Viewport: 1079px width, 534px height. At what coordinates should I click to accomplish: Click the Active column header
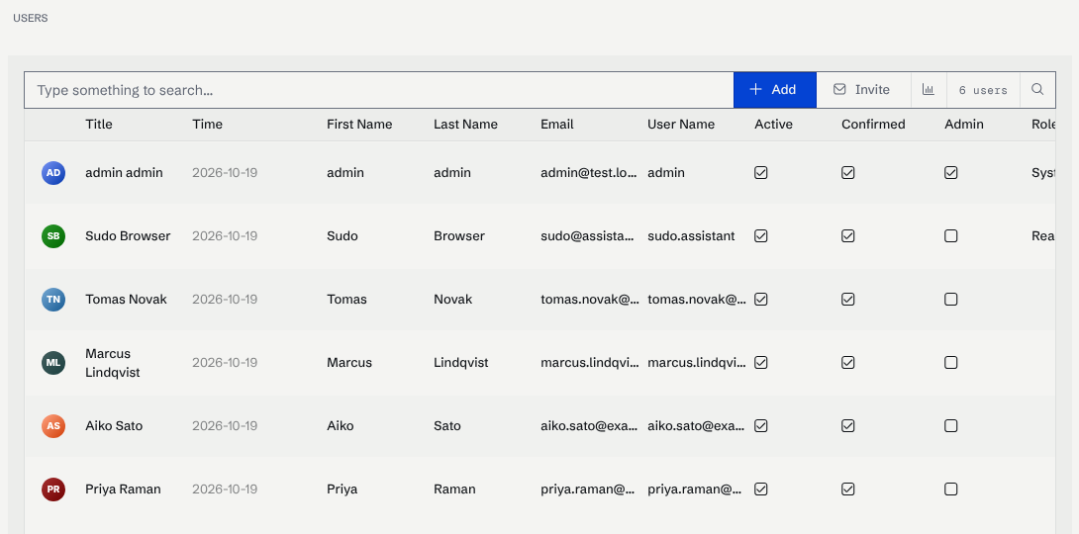coord(773,125)
